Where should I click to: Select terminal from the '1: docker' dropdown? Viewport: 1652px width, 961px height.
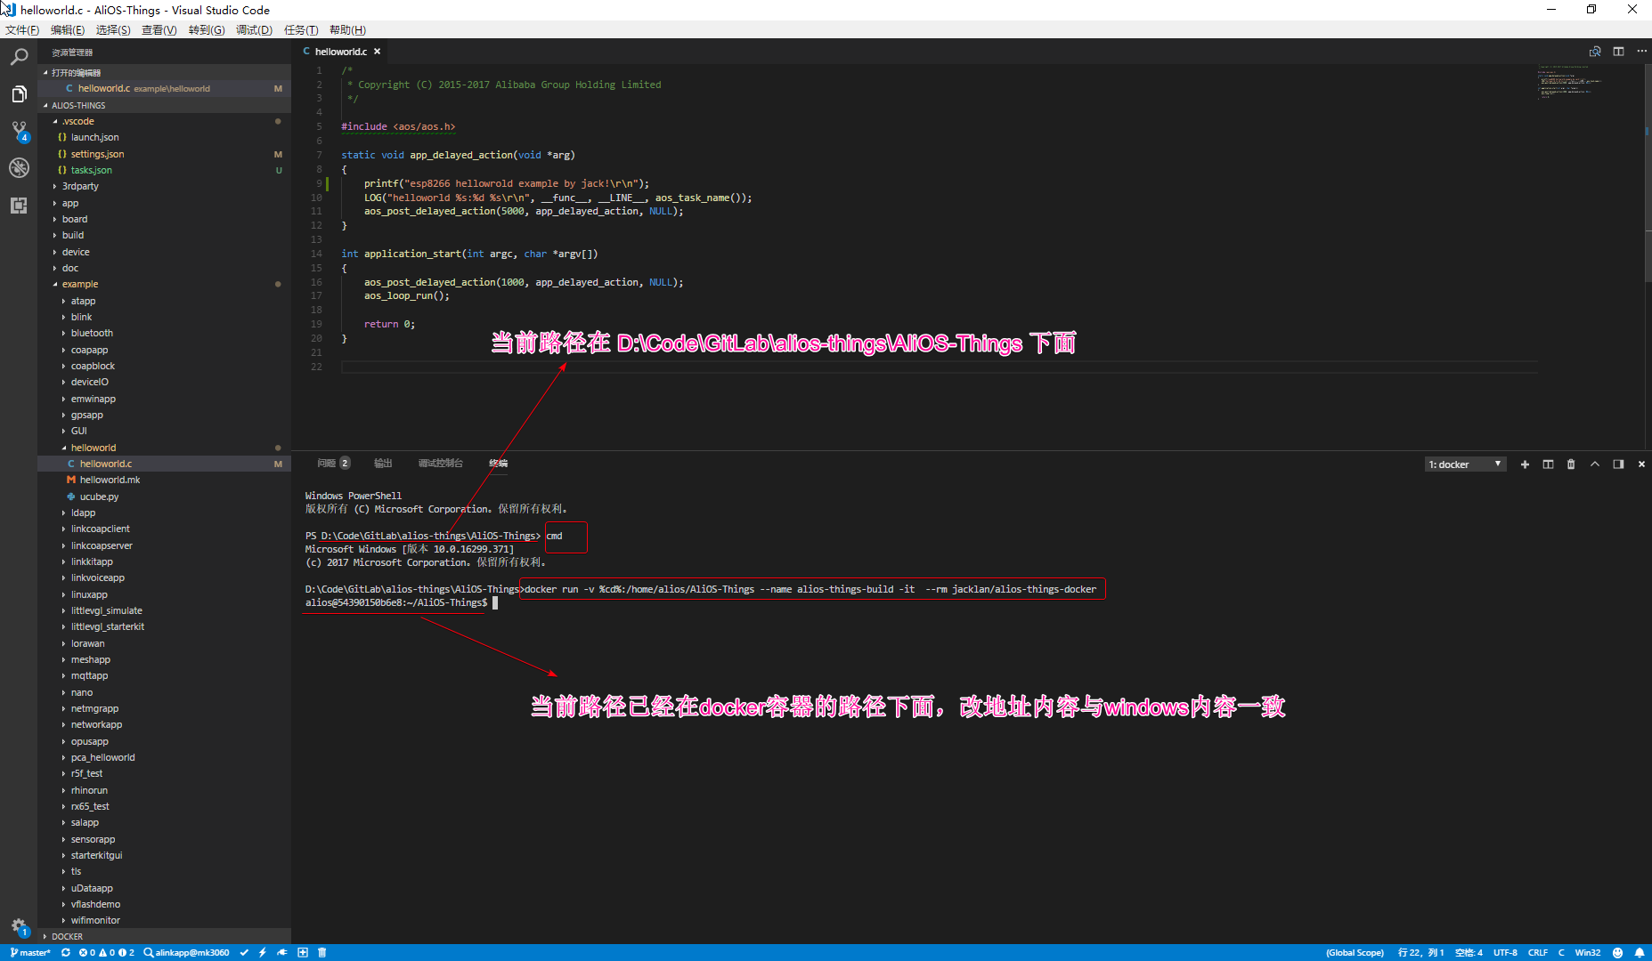[x=1466, y=464]
